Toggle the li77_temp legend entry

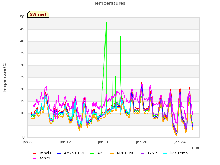175,153
